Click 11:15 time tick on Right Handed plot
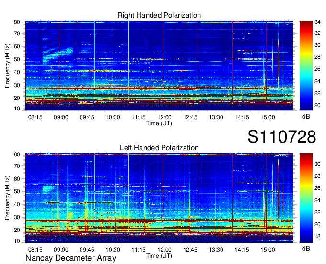326x264 pixels. pyautogui.click(x=139, y=117)
